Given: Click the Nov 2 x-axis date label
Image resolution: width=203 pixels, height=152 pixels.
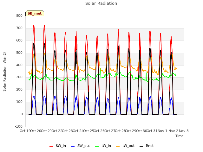Looking at the screenshot, I should coord(173,131).
